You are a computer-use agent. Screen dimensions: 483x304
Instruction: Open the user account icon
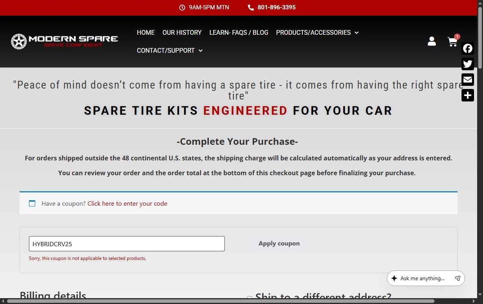click(x=432, y=41)
